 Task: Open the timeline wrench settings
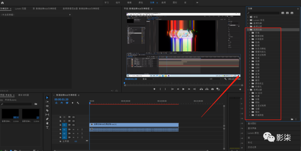[x=78, y=103]
